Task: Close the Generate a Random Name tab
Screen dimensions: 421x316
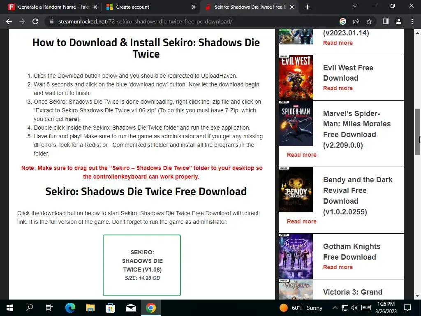Action: tap(95, 7)
